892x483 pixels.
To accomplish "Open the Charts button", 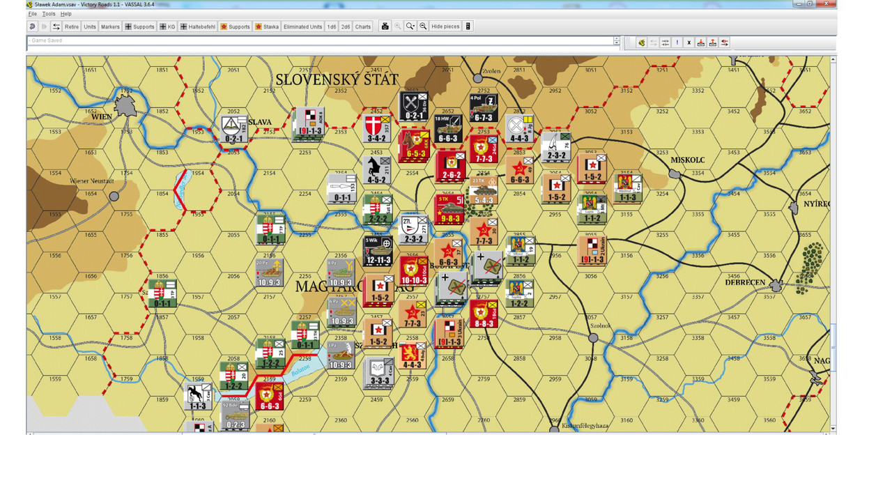I will (363, 26).
